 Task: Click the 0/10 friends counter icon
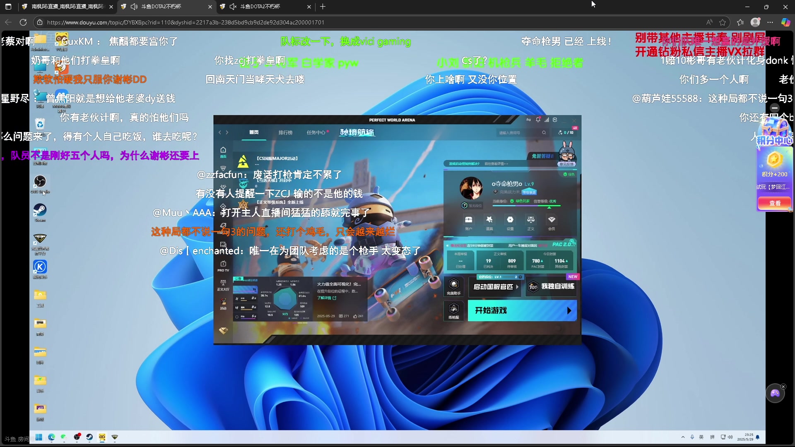click(x=566, y=132)
